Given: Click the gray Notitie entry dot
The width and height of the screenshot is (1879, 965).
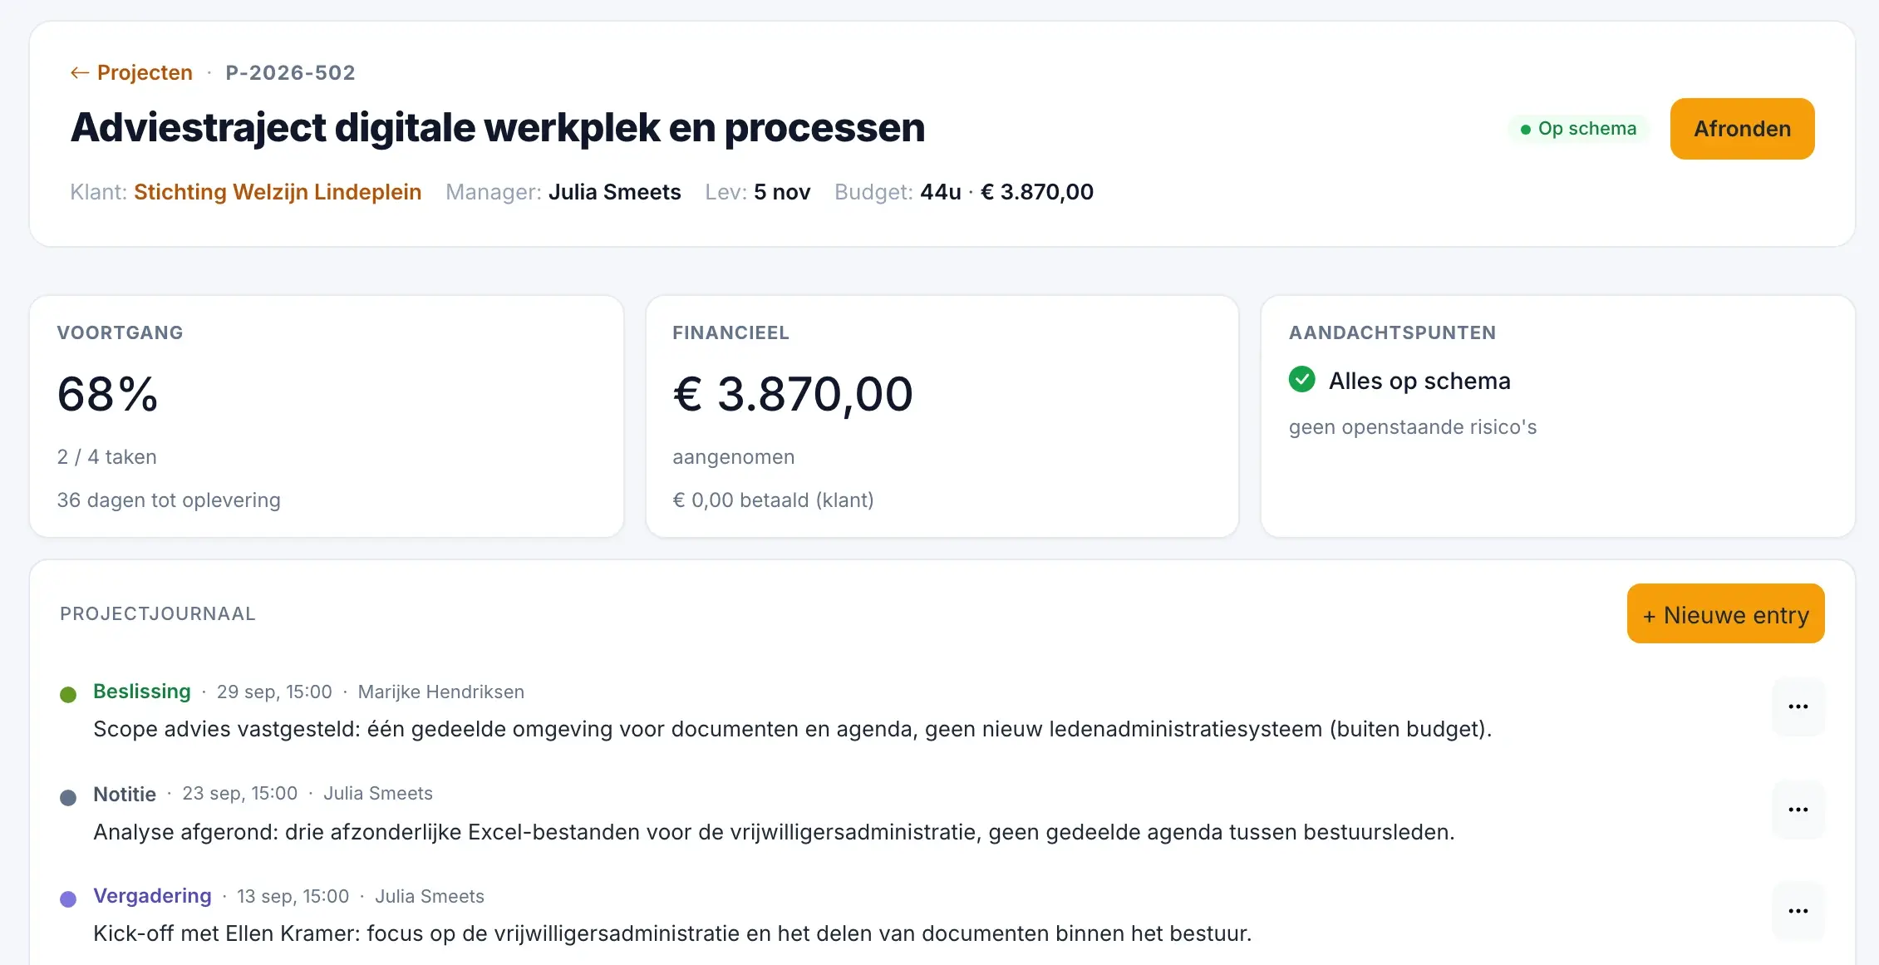Looking at the screenshot, I should point(68,798).
